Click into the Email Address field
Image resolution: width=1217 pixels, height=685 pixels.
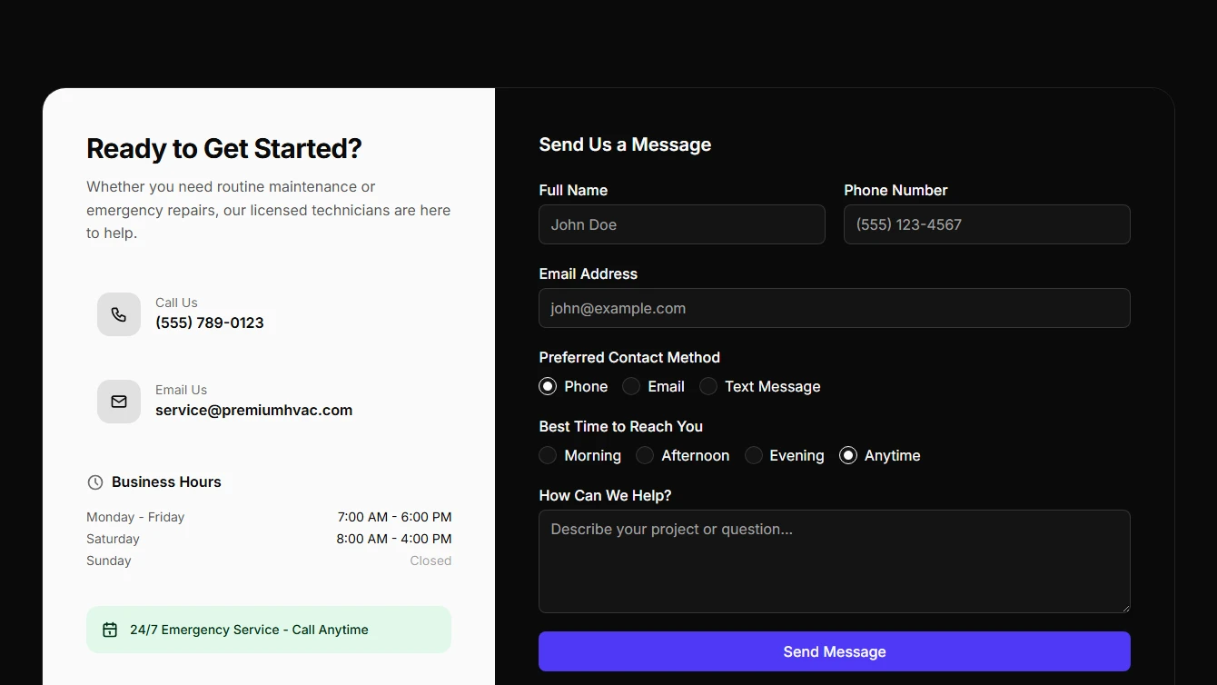pos(834,308)
